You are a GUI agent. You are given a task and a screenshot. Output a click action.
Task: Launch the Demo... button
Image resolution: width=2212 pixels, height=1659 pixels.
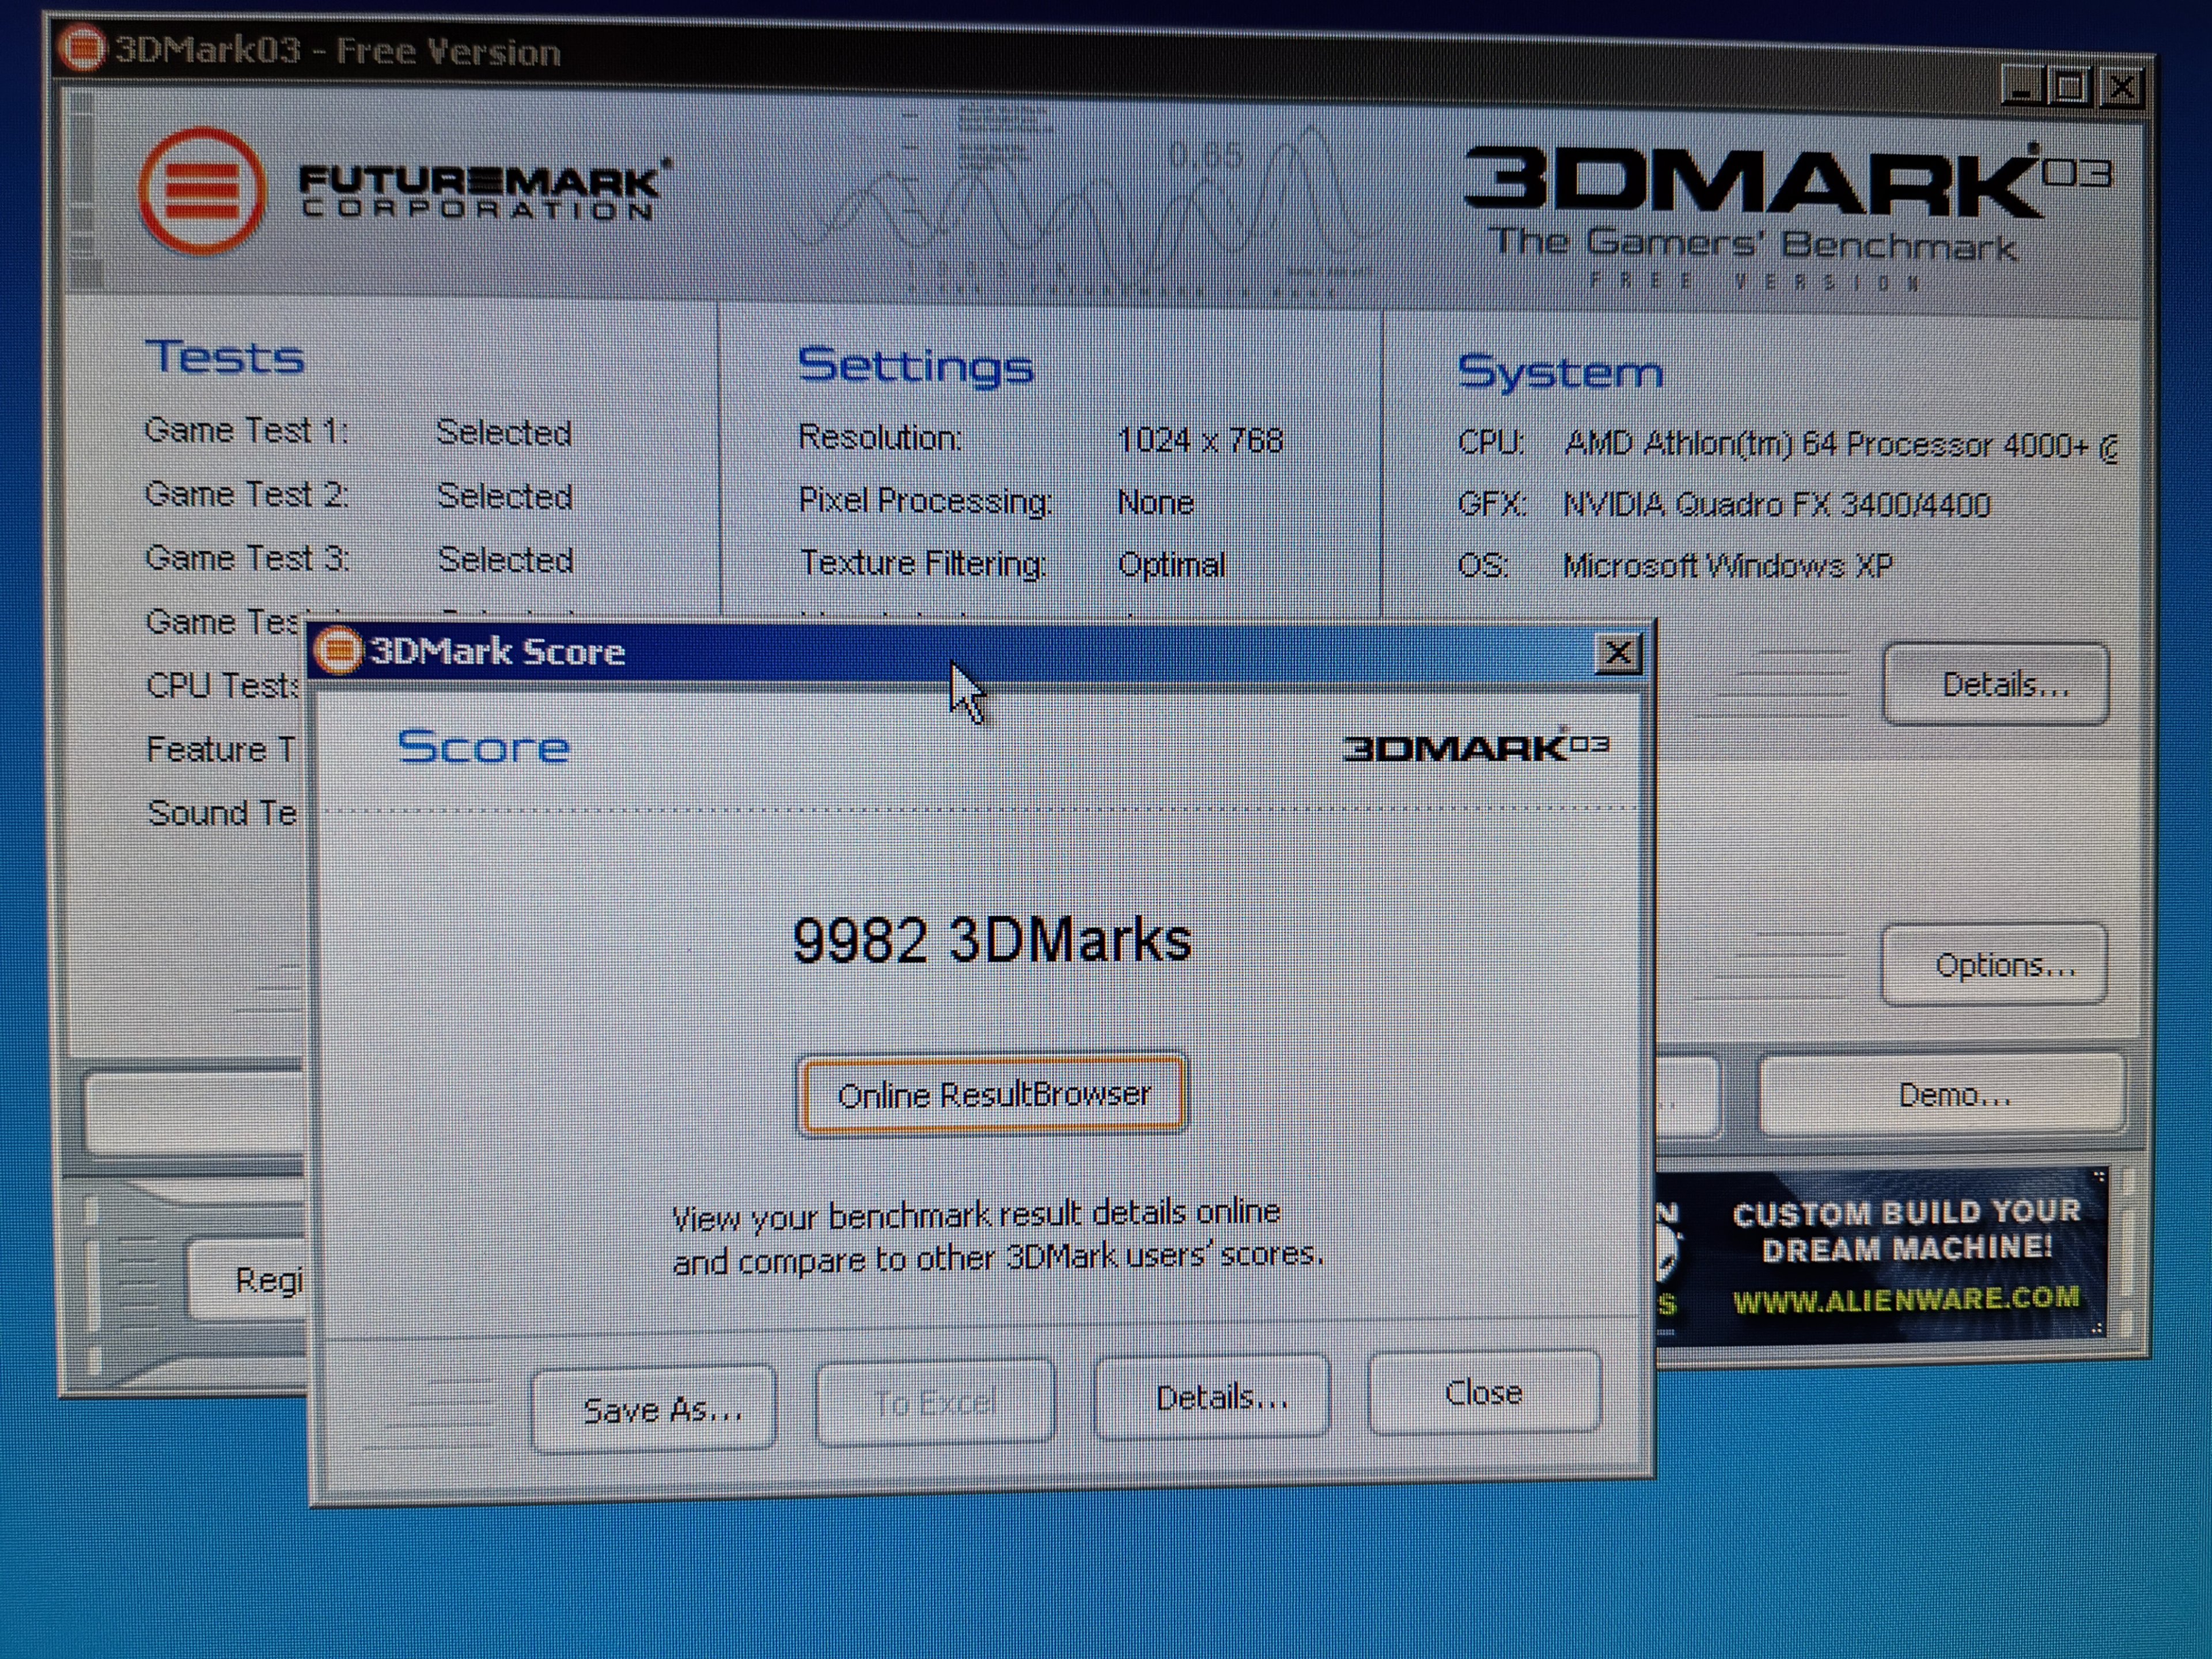tap(1945, 1095)
